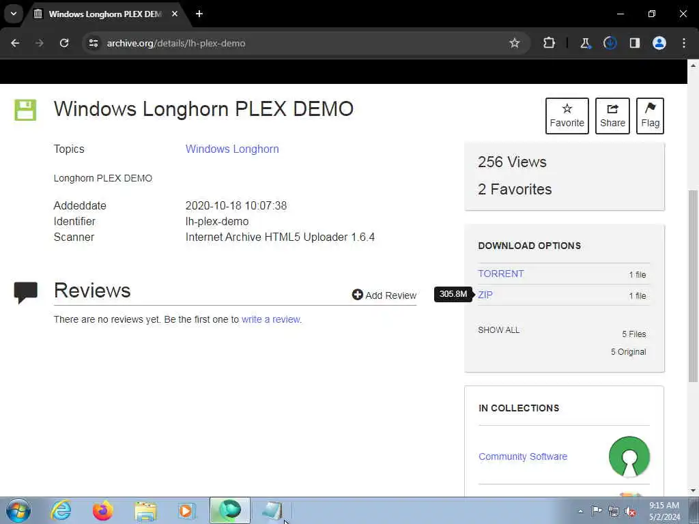This screenshot has width=699, height=524.
Task: Click the browser Back arrow
Action: click(x=15, y=43)
